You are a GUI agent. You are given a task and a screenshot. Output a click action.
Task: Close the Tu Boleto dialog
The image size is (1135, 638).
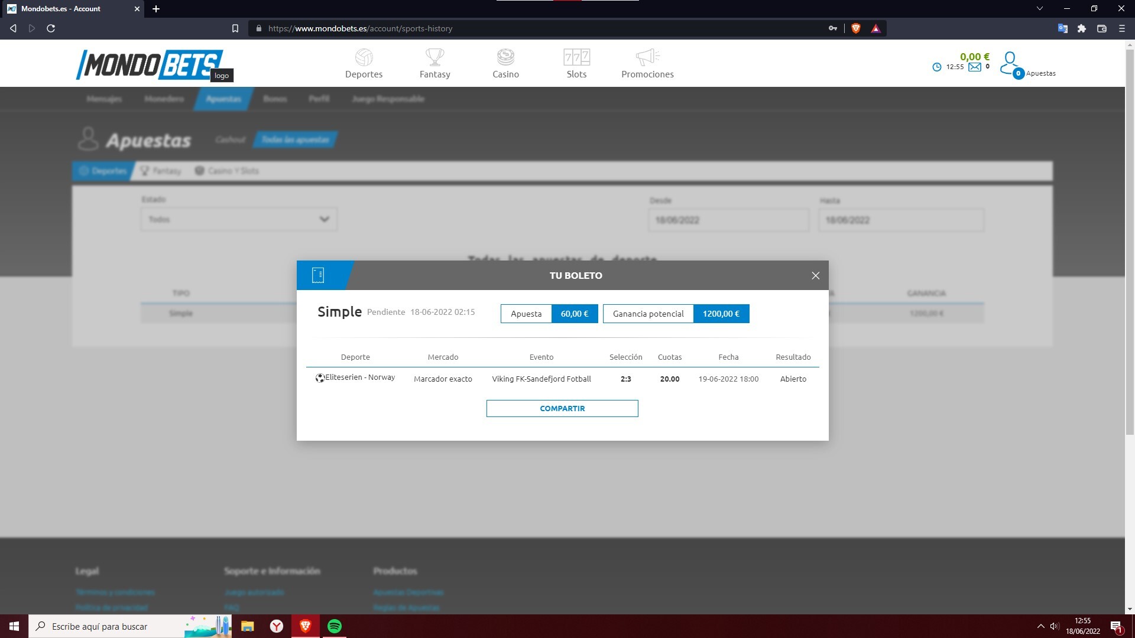point(815,275)
